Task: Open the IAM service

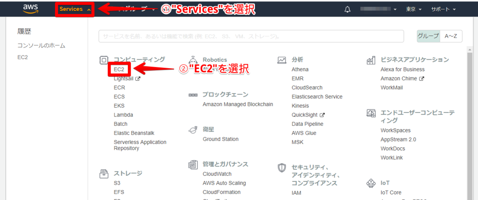Action: (x=296, y=193)
